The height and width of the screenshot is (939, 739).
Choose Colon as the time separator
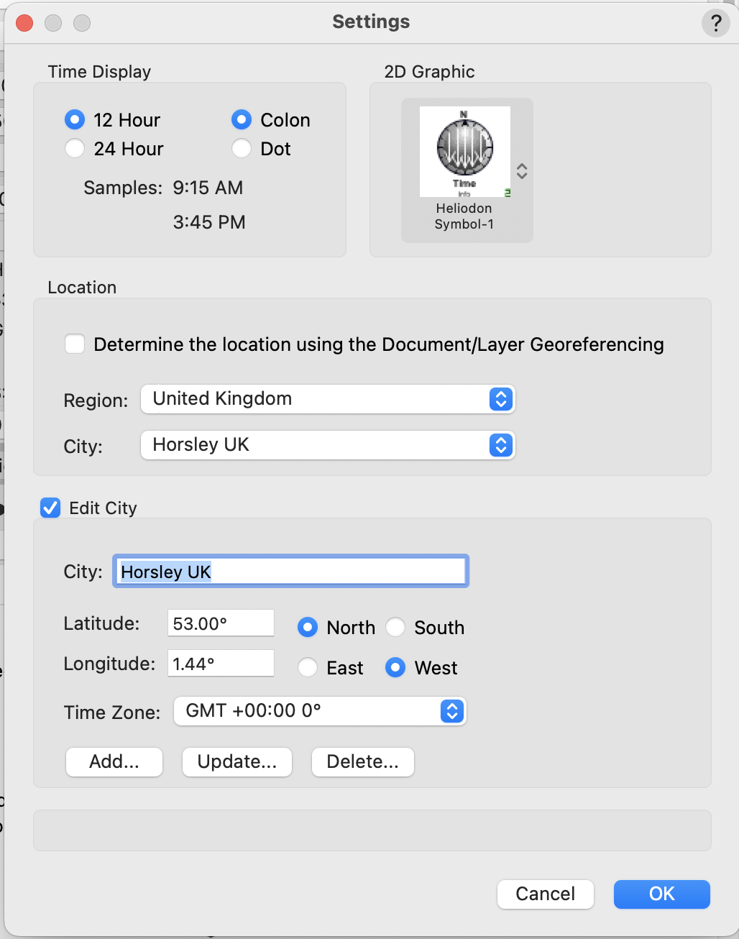242,119
